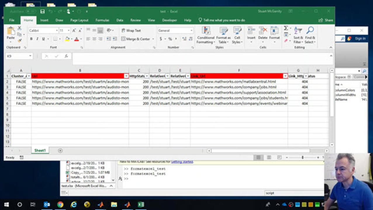The image size is (373, 210).
Task: Click the Share button
Action: (326, 20)
